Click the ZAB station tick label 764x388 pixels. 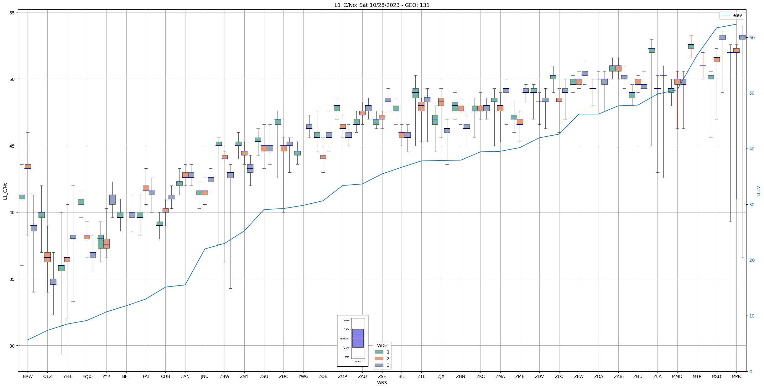(x=618, y=376)
